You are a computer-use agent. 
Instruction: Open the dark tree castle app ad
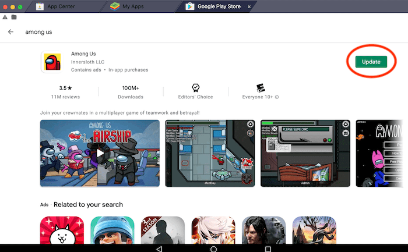click(x=314, y=230)
